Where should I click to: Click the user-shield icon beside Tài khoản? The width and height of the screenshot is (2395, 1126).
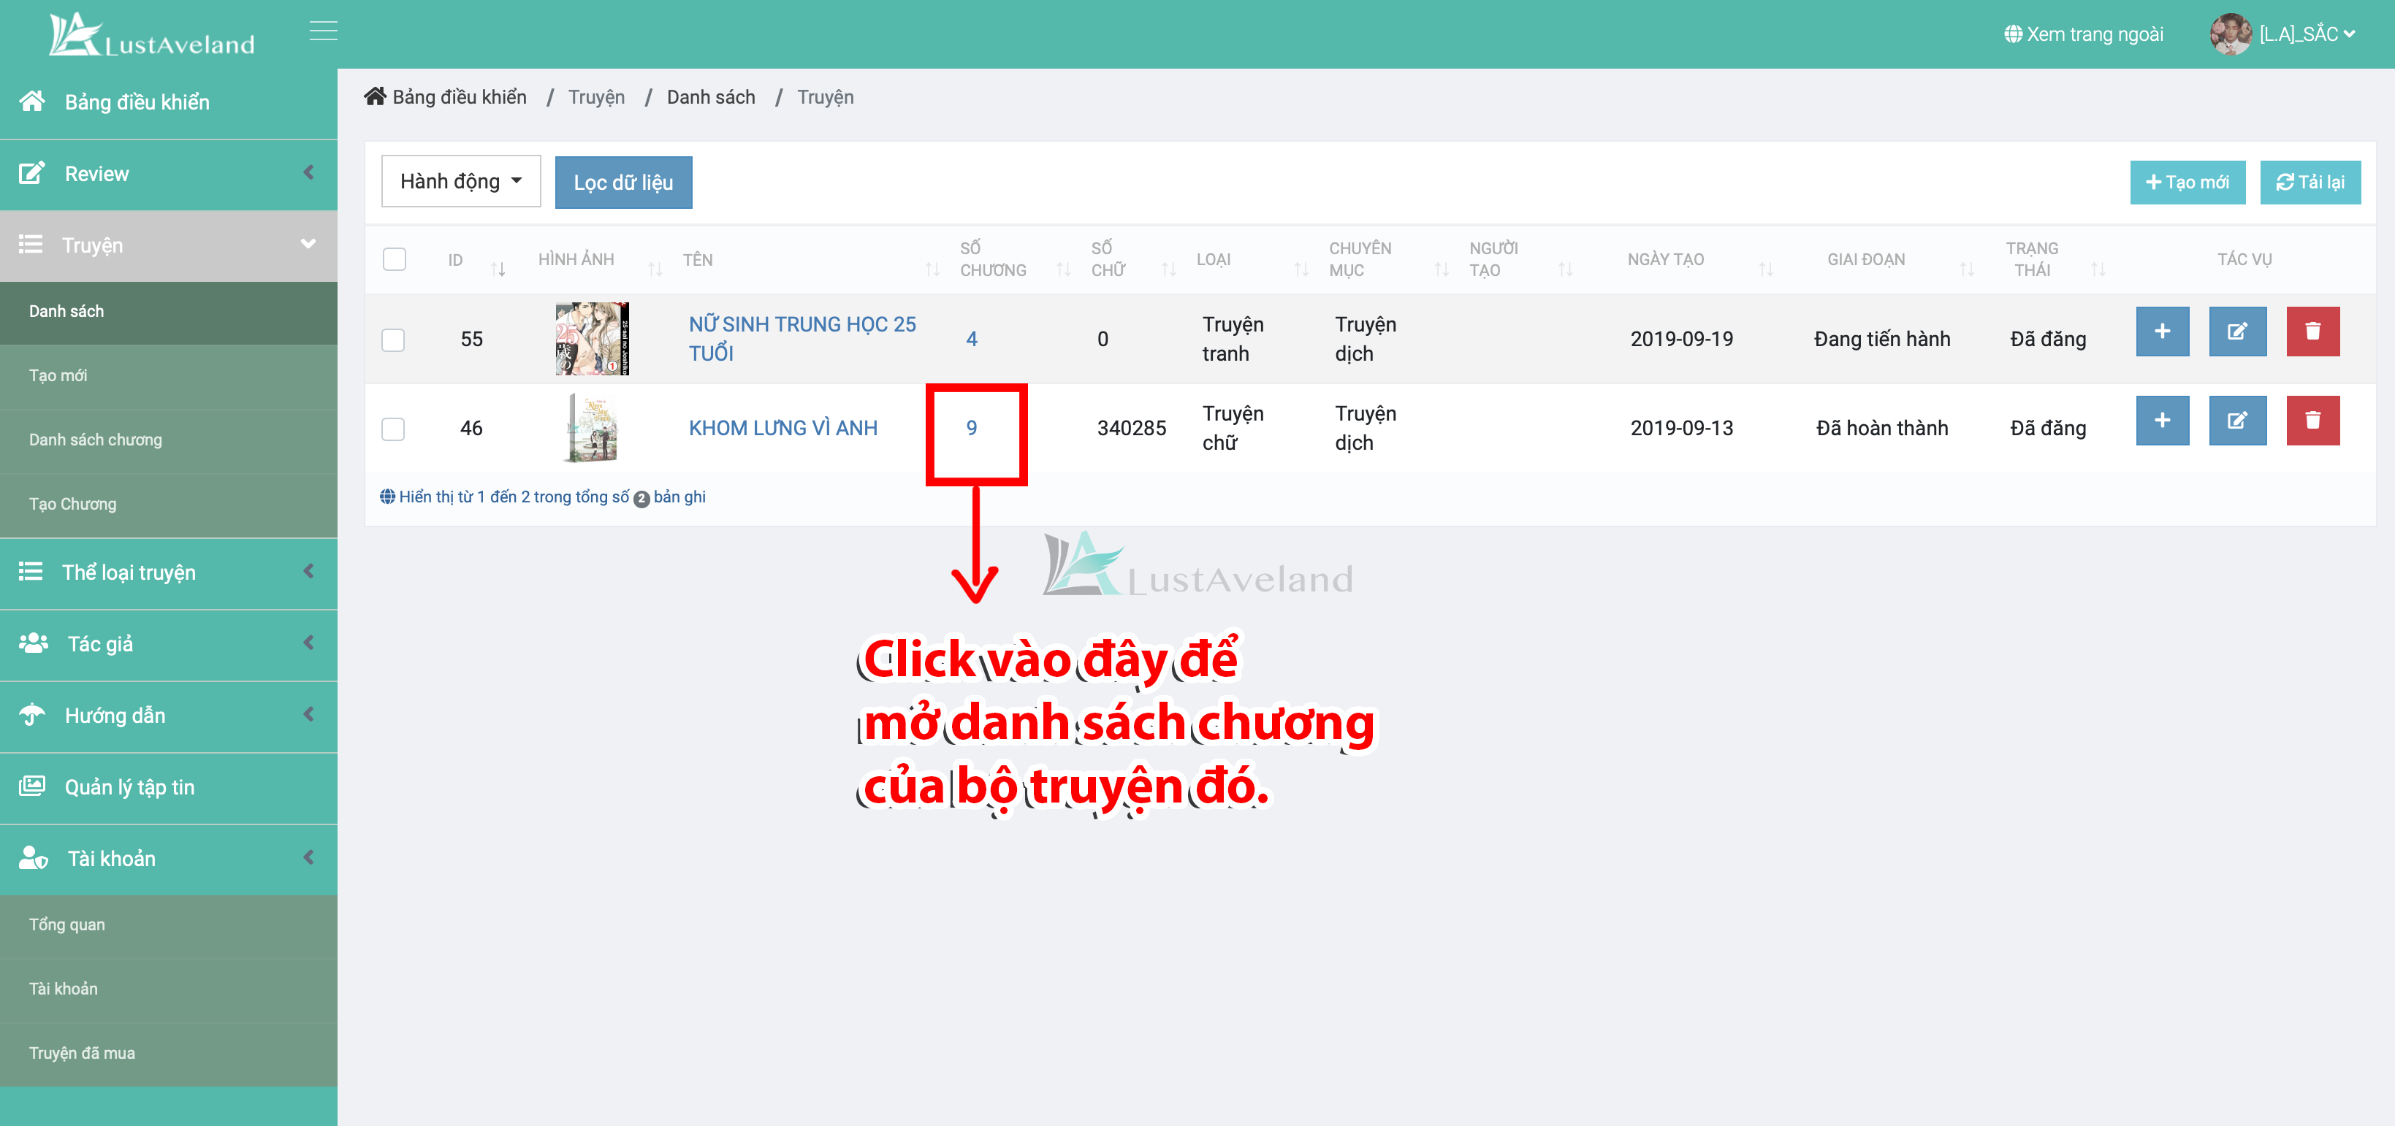tap(34, 857)
